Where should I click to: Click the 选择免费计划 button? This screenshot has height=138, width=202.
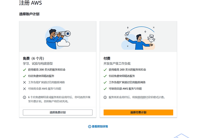[58, 112]
